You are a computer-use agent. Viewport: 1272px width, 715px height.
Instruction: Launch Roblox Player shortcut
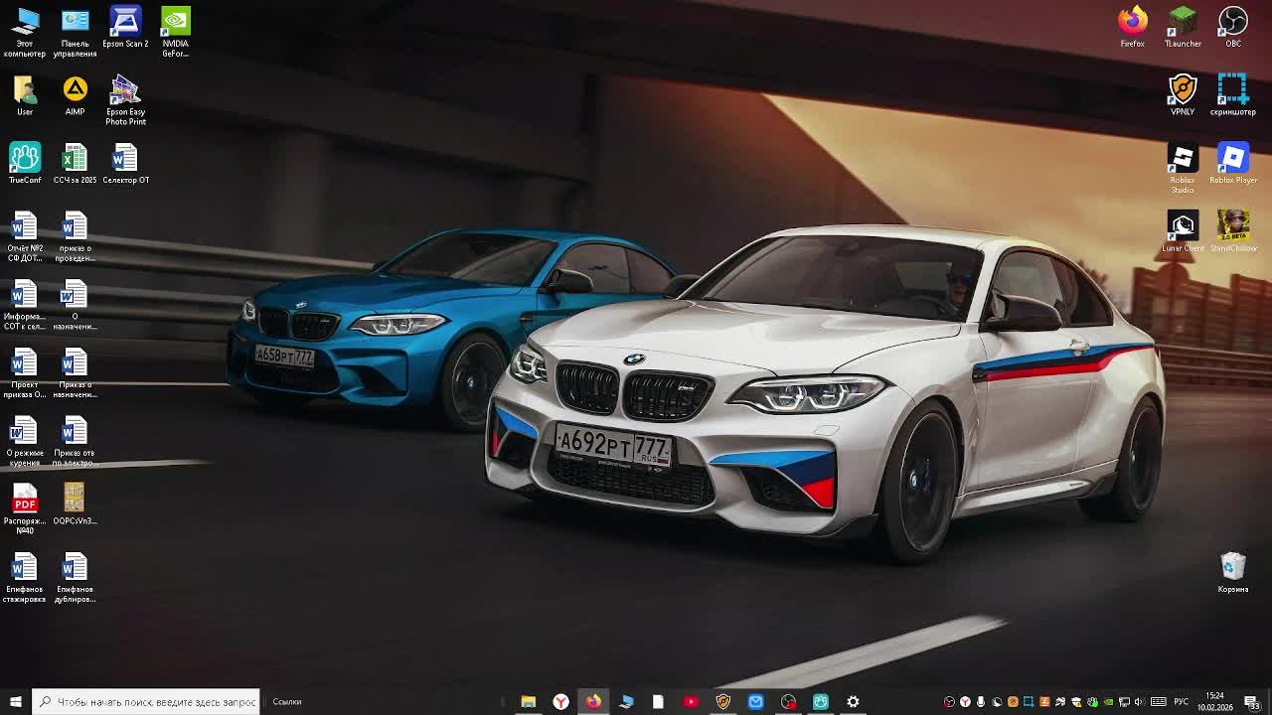(1233, 164)
